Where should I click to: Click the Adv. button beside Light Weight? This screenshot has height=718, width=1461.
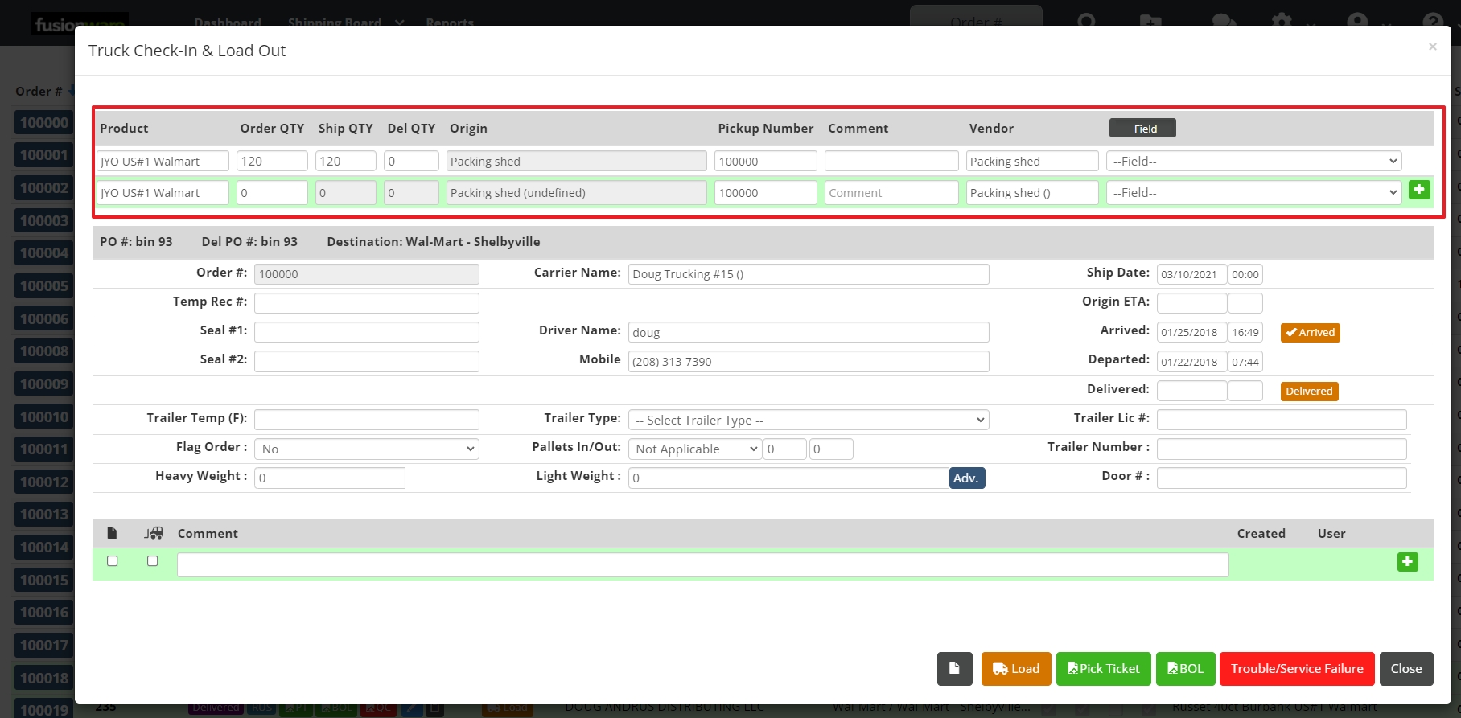(966, 478)
